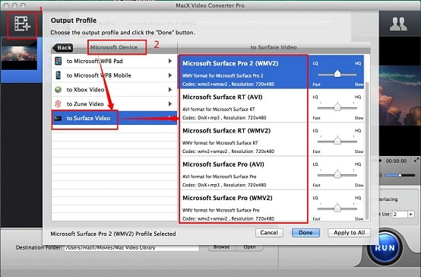Adjust quality slider for Surface Pro 2 (WMV2)
The height and width of the screenshot is (277, 421).
(x=337, y=74)
